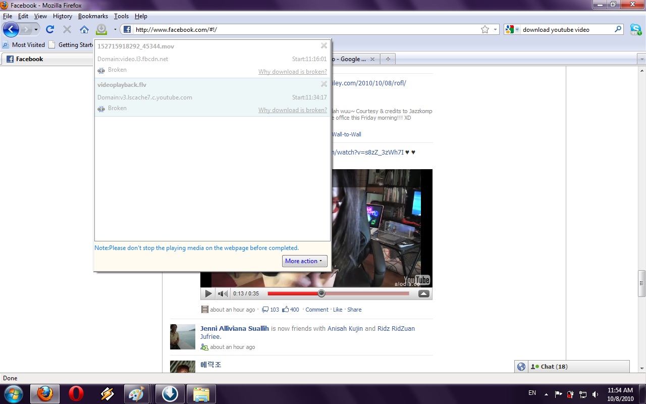This screenshot has width=646, height=404.
Task: Open Anisah Kujin's profile link
Action: (x=345, y=328)
